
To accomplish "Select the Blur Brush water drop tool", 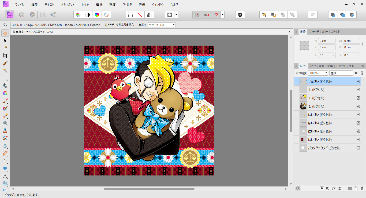I will pos(5,146).
